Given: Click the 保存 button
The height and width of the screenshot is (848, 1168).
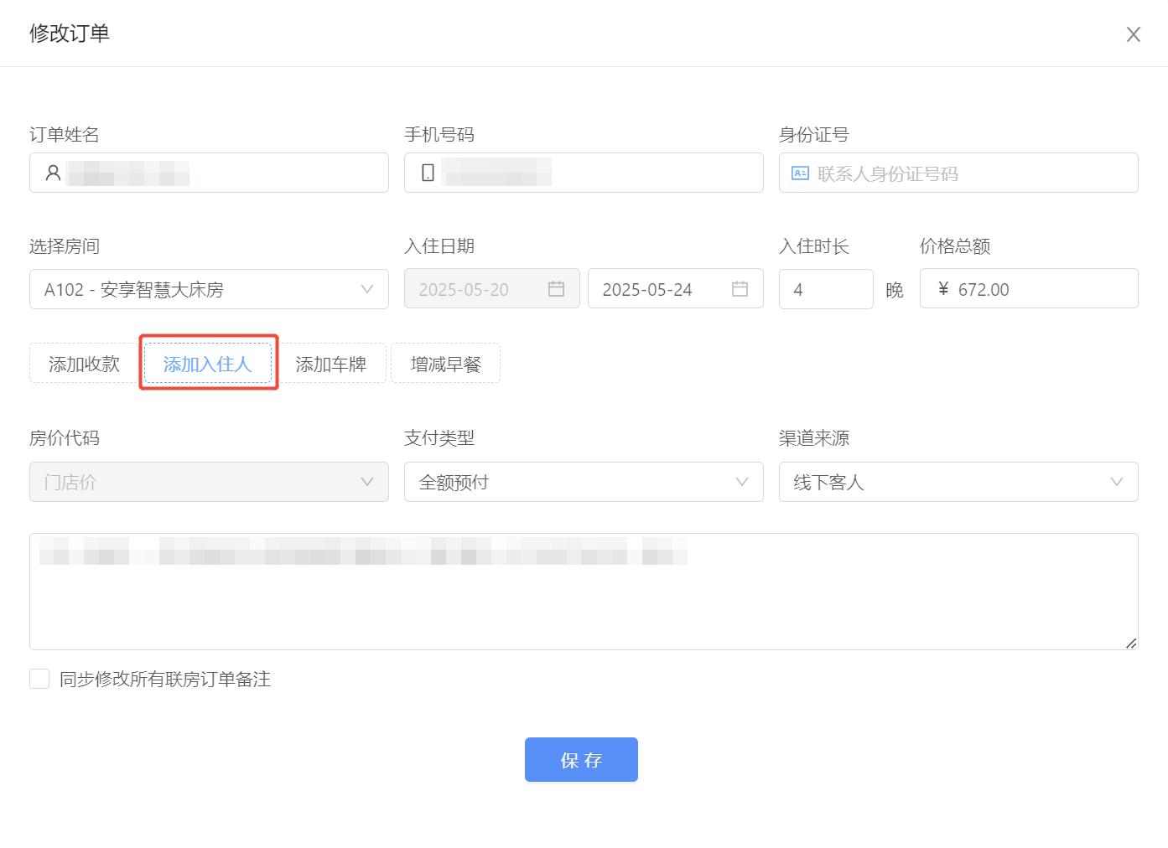Looking at the screenshot, I should (581, 759).
